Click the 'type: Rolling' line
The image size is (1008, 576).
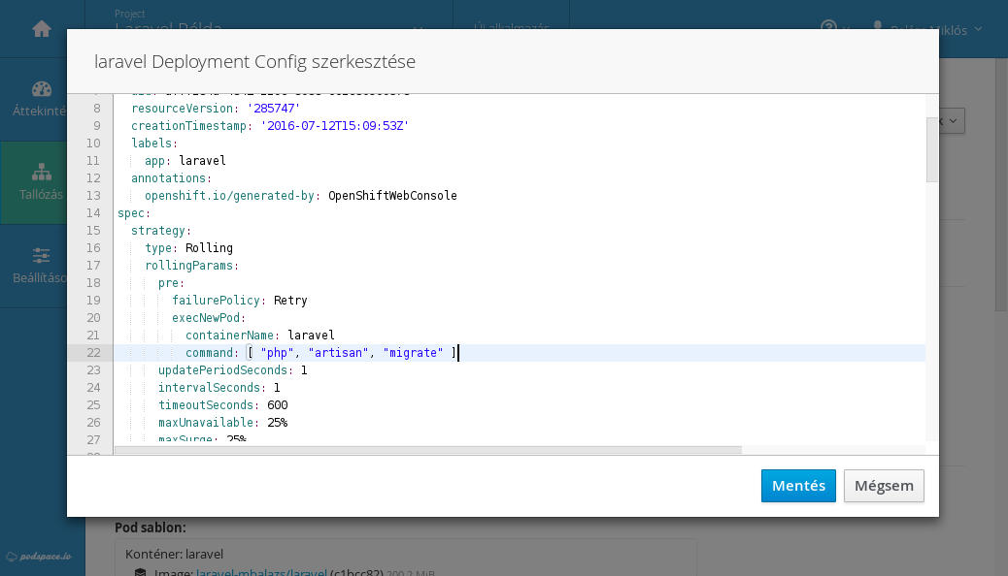(x=189, y=248)
